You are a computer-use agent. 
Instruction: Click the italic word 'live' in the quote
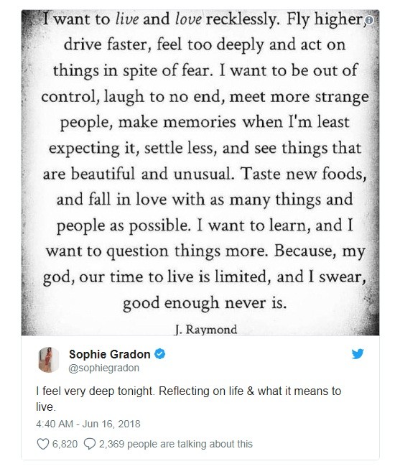pyautogui.click(x=127, y=19)
